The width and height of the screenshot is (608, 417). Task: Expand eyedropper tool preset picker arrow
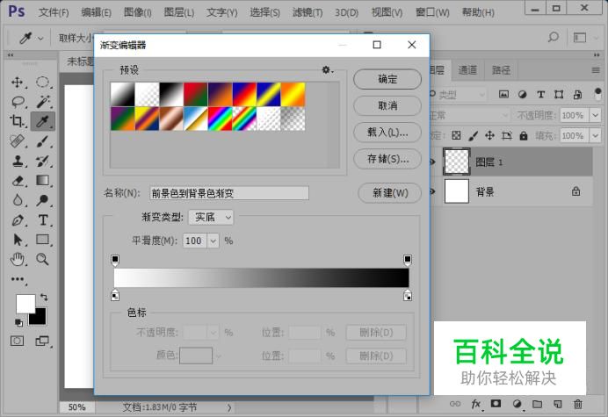coord(40,39)
